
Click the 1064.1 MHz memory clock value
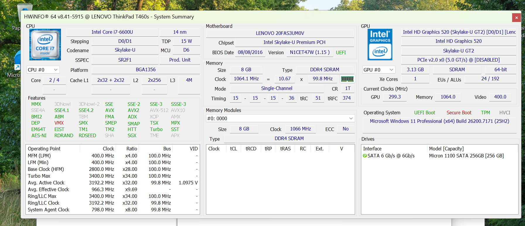point(246,79)
